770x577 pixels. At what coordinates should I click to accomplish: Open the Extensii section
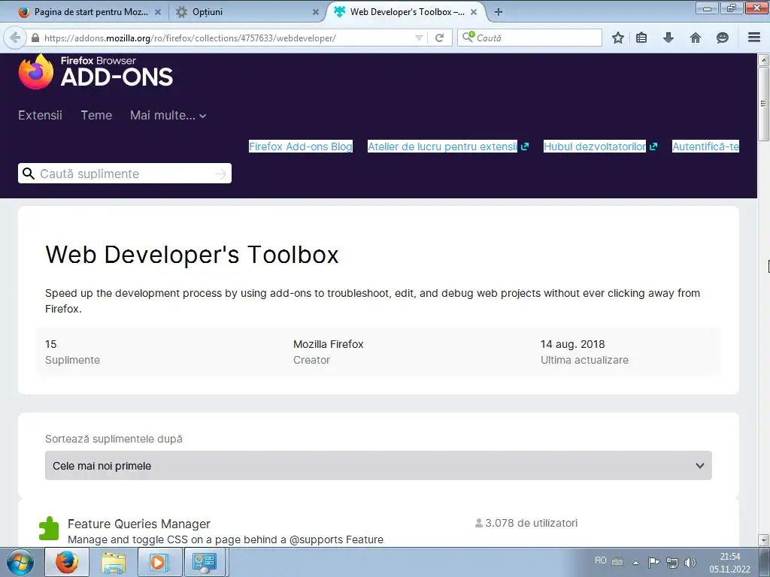(x=41, y=115)
